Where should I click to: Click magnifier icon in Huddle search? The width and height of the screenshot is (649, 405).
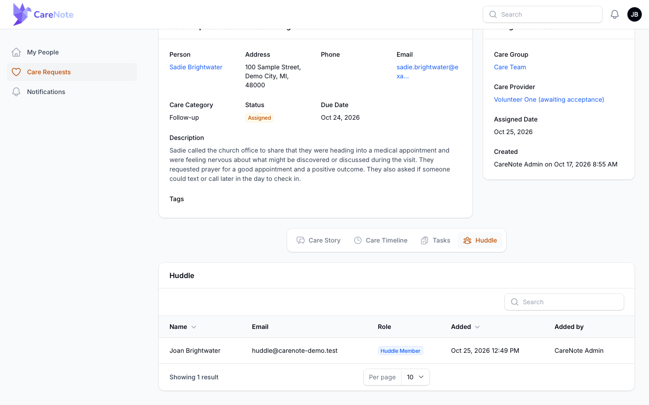coord(515,302)
